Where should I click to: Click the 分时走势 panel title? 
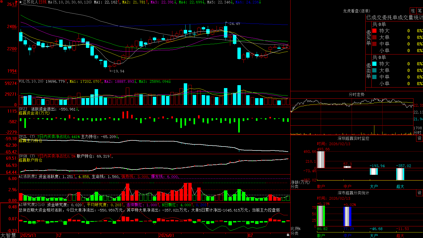click(356, 94)
